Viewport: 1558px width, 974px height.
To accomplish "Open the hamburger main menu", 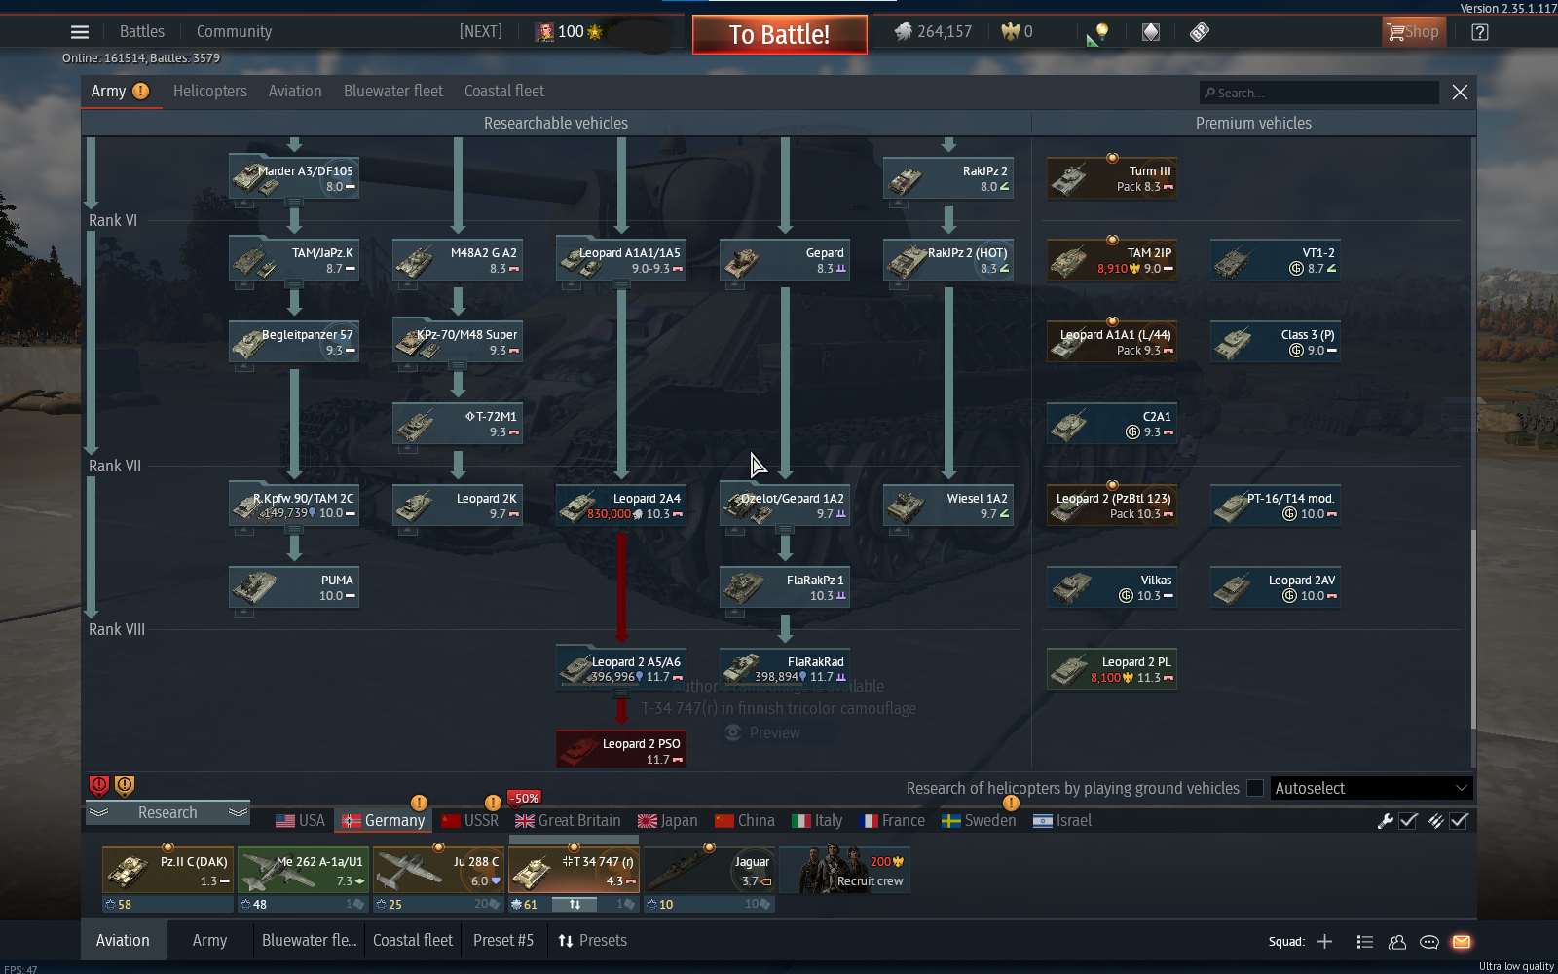I will click(80, 32).
